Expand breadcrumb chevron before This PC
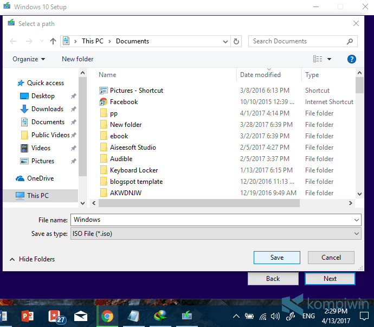 tap(75, 42)
